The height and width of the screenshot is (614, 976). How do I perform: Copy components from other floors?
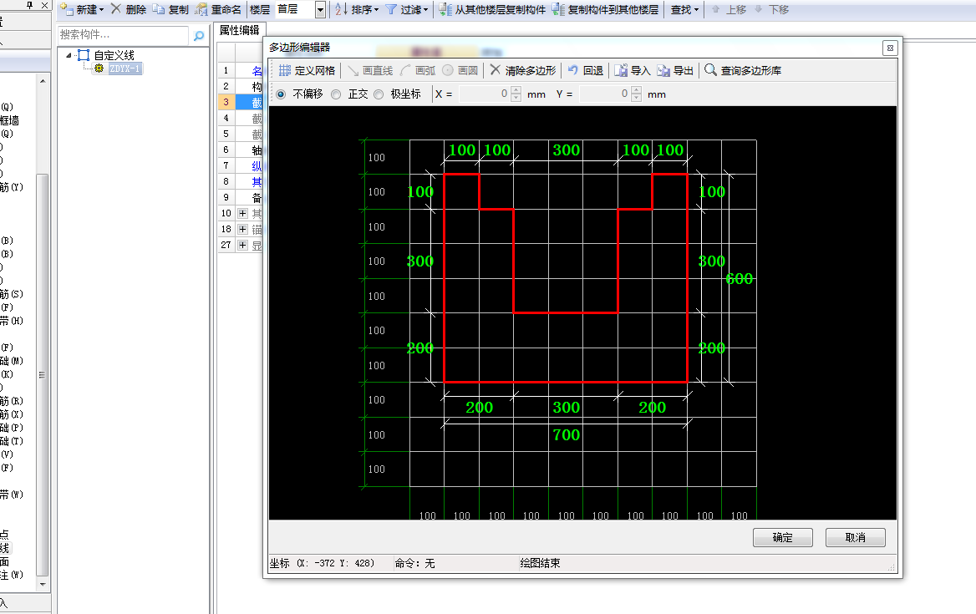[492, 9]
